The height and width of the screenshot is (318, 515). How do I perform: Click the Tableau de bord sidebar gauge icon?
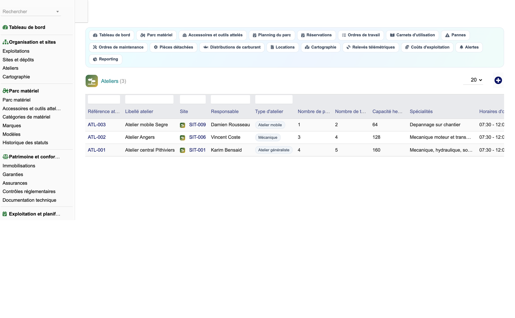point(5,27)
